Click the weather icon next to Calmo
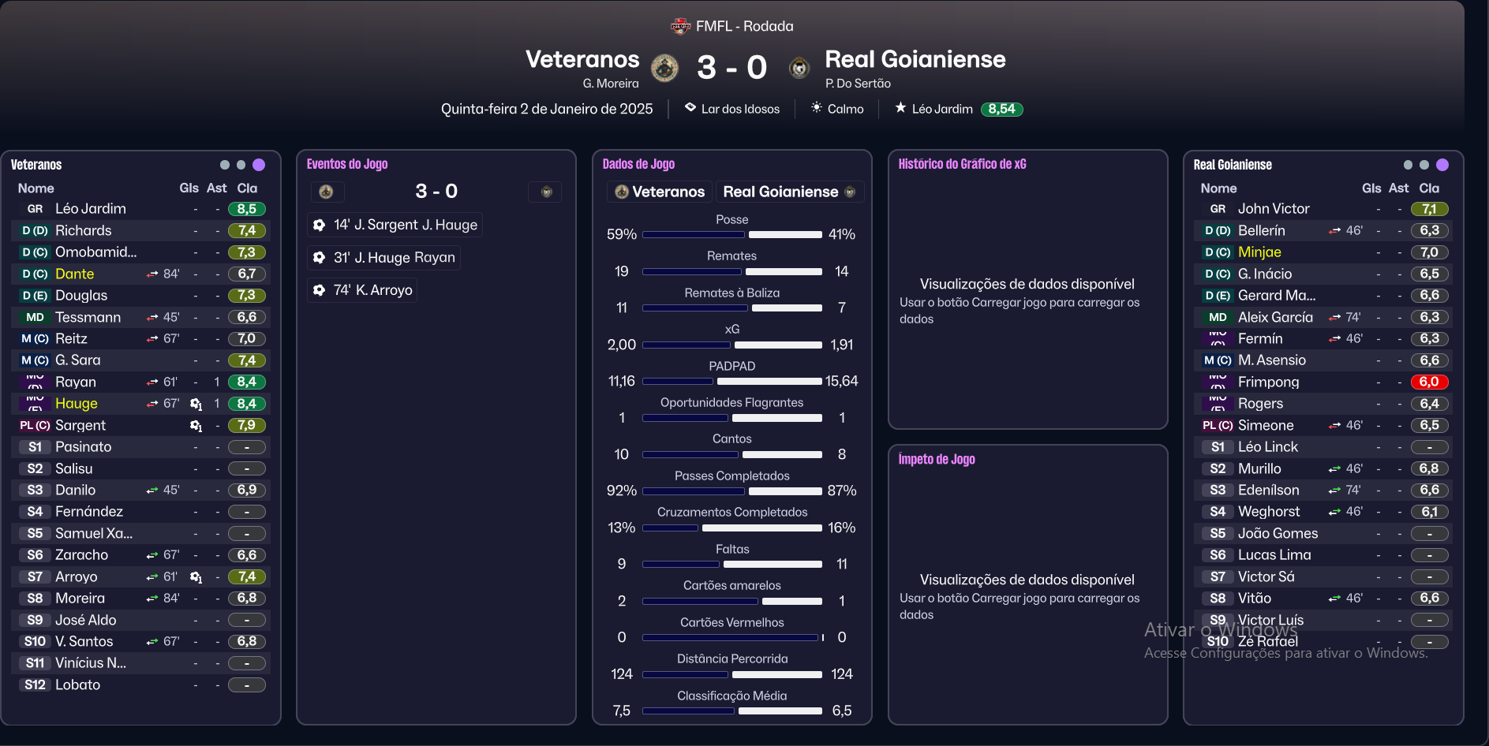1489x746 pixels. (817, 108)
